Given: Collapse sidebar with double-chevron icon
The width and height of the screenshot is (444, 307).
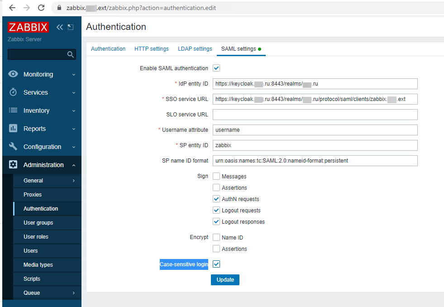Looking at the screenshot, I should 59,27.
